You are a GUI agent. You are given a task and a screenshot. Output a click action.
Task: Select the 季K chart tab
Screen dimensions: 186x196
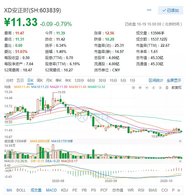tap(59, 80)
